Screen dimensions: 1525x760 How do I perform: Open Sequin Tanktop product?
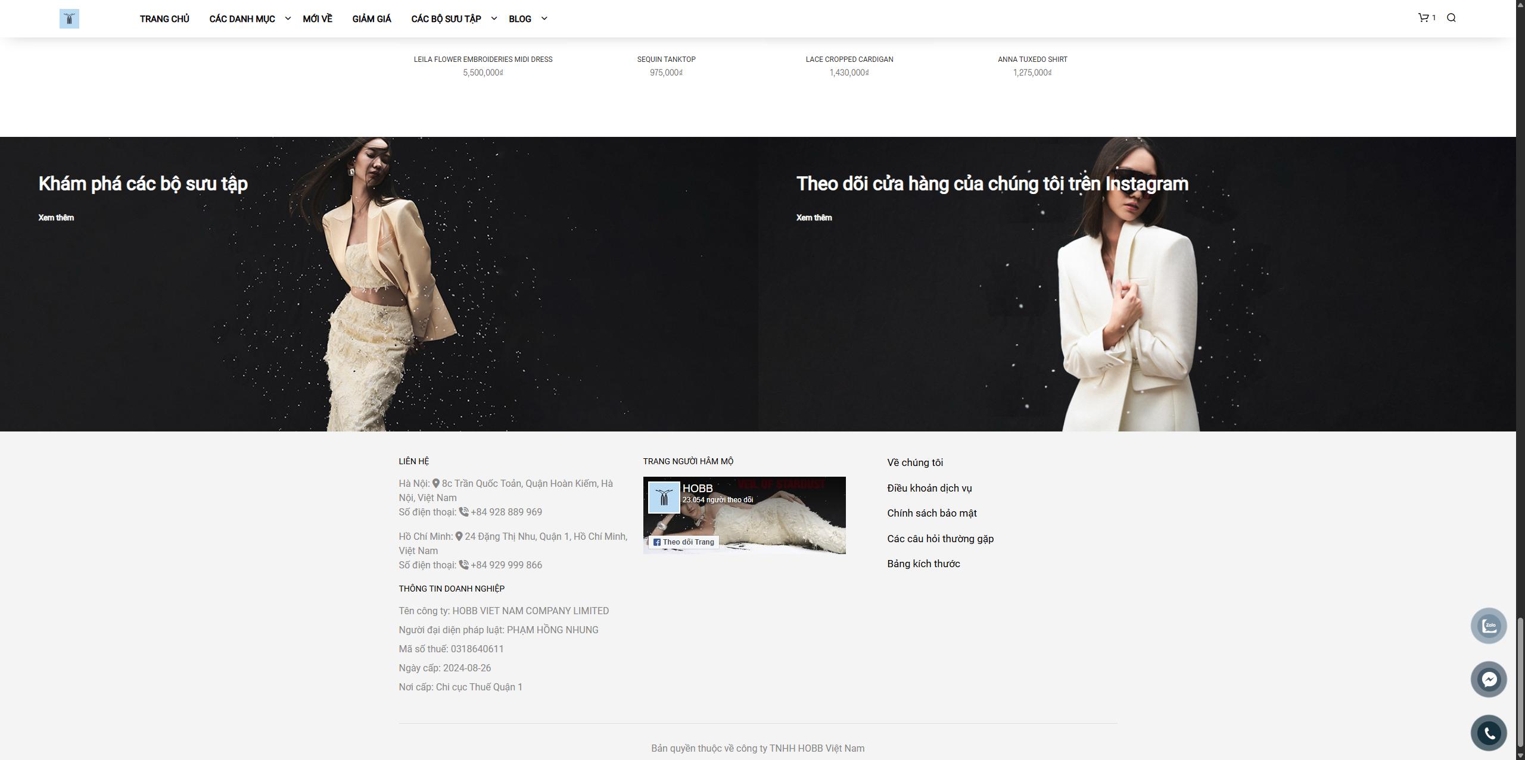point(666,60)
